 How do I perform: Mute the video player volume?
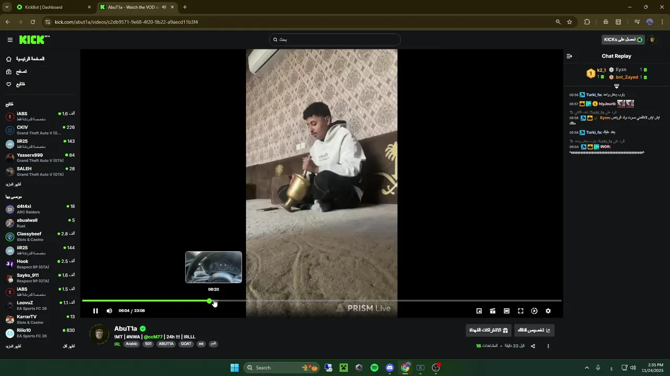click(x=109, y=311)
